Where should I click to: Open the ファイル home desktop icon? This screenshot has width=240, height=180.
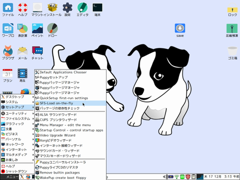[x=8, y=8]
